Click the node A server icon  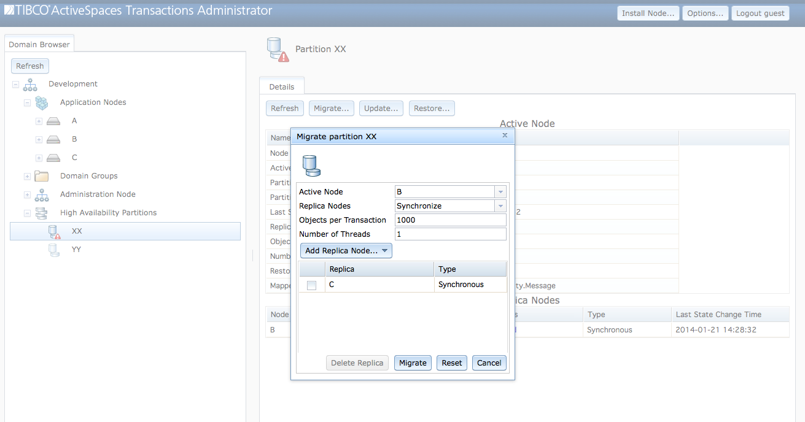pyautogui.click(x=53, y=121)
